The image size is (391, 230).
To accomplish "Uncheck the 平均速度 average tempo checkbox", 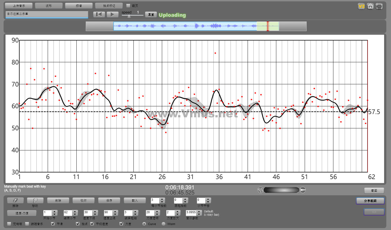I will click(92, 224).
